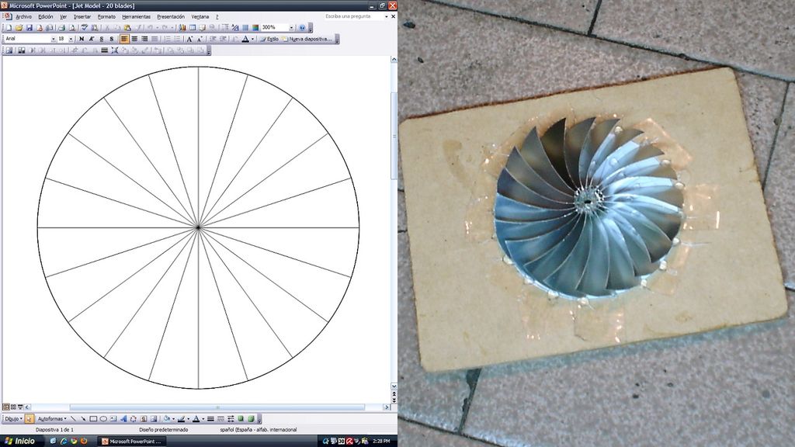This screenshot has width=795, height=447.
Task: Open the Insertar menu
Action: coord(82,16)
